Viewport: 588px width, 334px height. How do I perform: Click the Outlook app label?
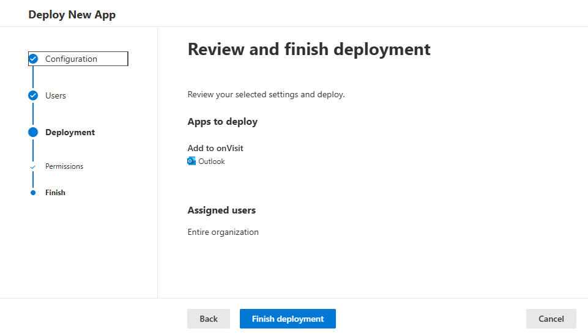(x=212, y=161)
